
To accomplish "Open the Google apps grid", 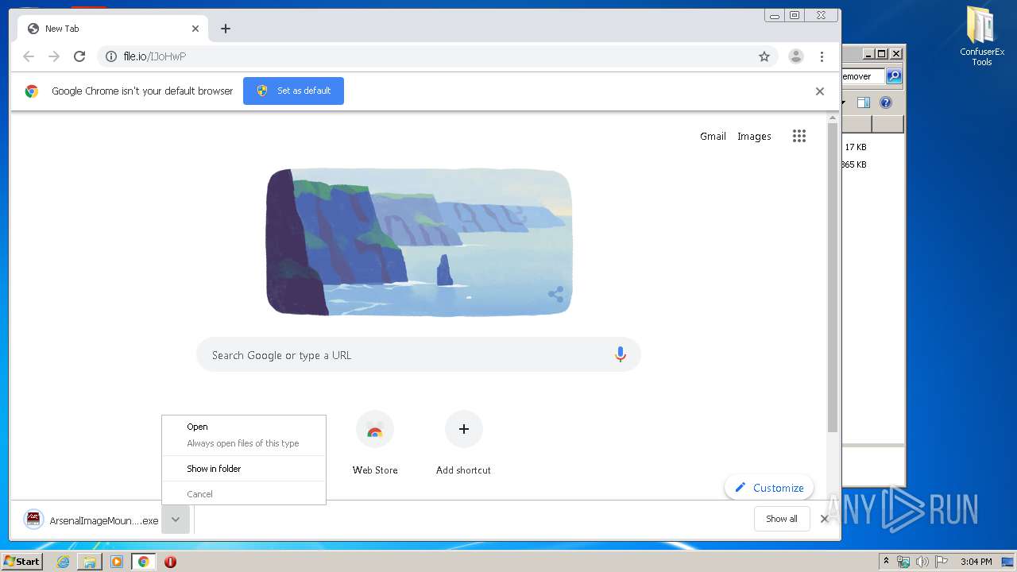I will click(x=799, y=136).
